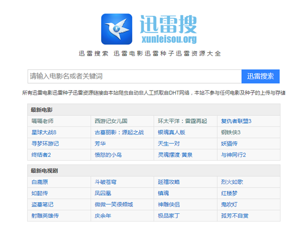Open the 芳华 movie link
Screen dimensions: 296x225
click(x=100, y=144)
